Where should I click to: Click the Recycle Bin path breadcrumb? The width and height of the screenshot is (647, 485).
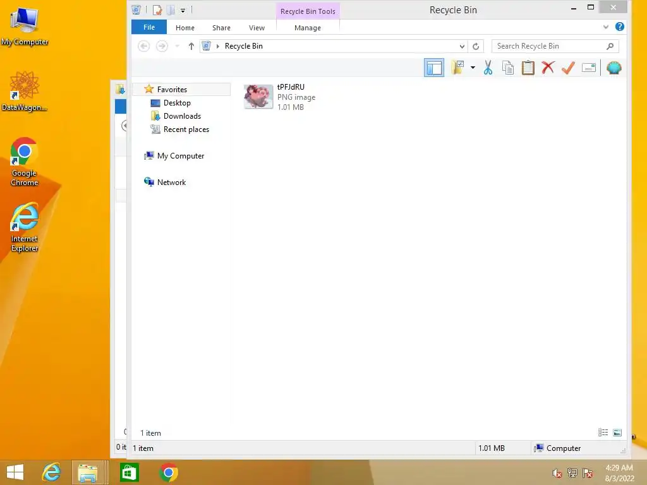(x=243, y=46)
